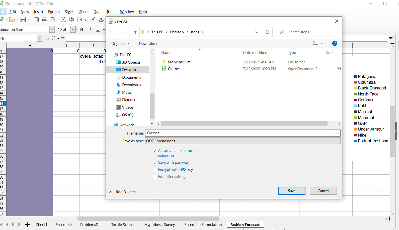Click the purple Save diskette icon
This screenshot has height=230, width=399.
[23, 20]
